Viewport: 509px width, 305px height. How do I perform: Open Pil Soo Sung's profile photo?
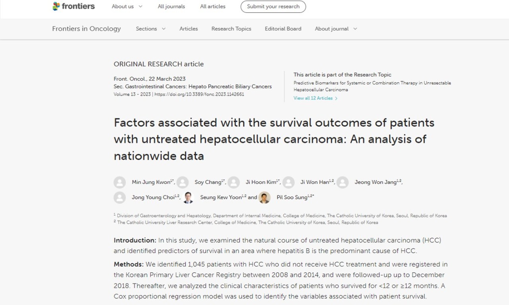pos(264,197)
